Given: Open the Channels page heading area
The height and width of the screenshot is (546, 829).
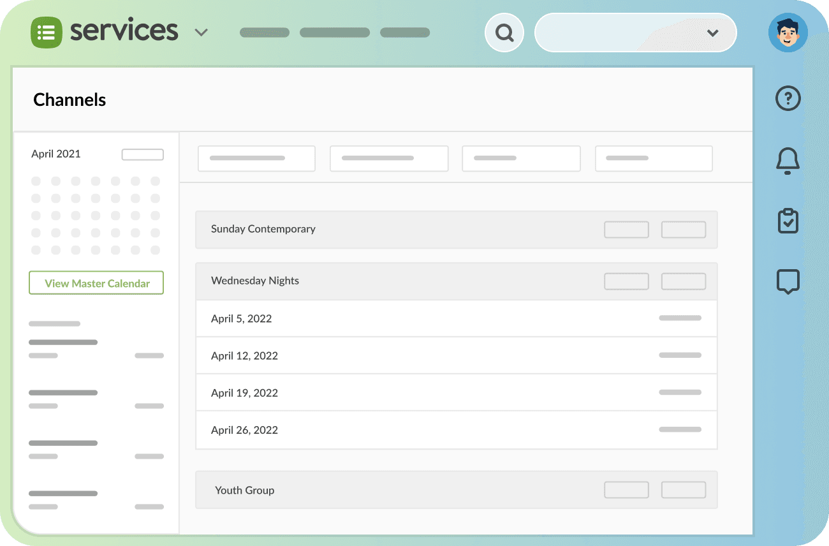Looking at the screenshot, I should [70, 100].
